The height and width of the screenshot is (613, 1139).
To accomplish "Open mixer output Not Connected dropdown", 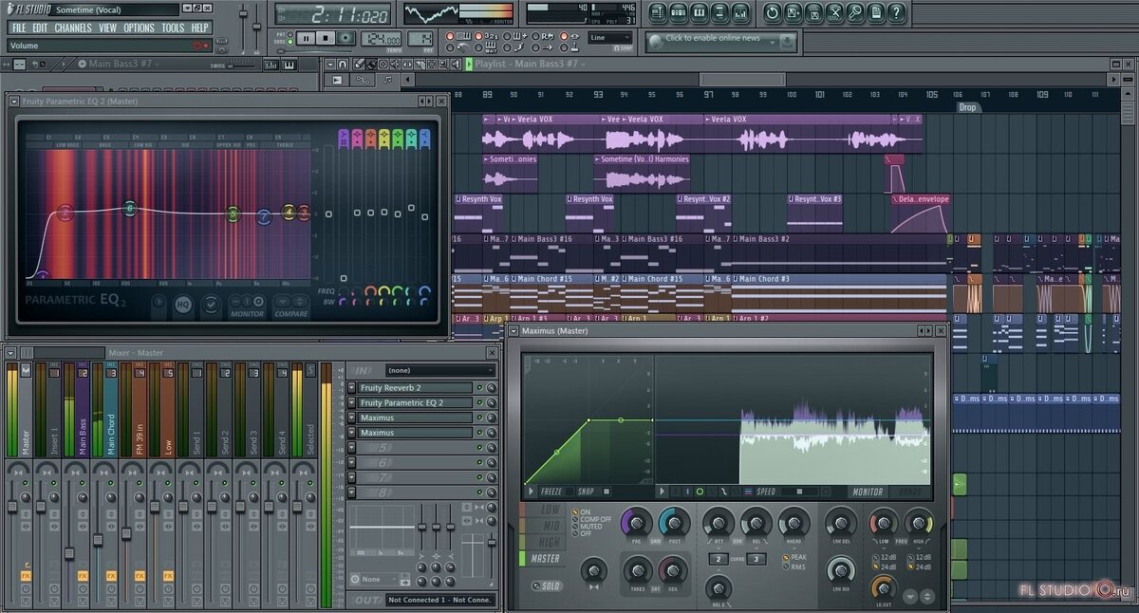I will (x=439, y=600).
